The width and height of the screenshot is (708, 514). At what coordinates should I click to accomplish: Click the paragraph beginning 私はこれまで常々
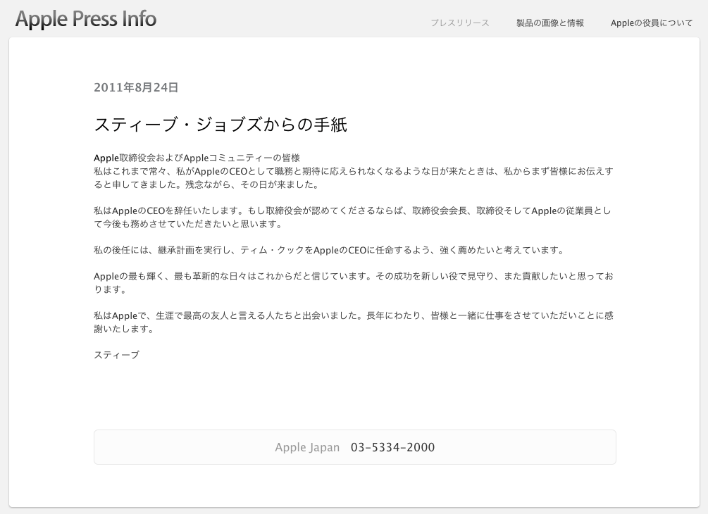tap(354, 178)
